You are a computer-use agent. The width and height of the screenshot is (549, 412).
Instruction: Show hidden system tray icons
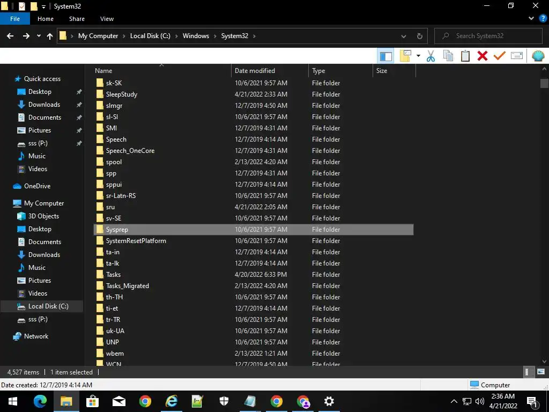point(454,401)
